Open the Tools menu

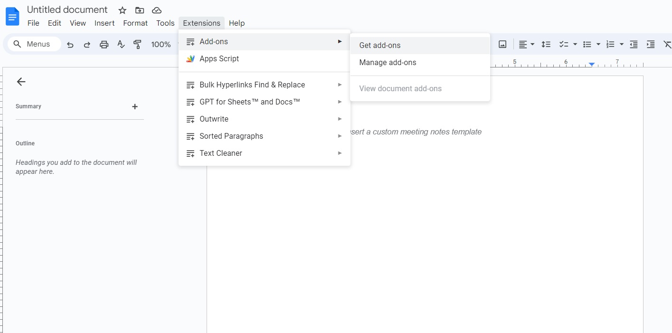[165, 23]
